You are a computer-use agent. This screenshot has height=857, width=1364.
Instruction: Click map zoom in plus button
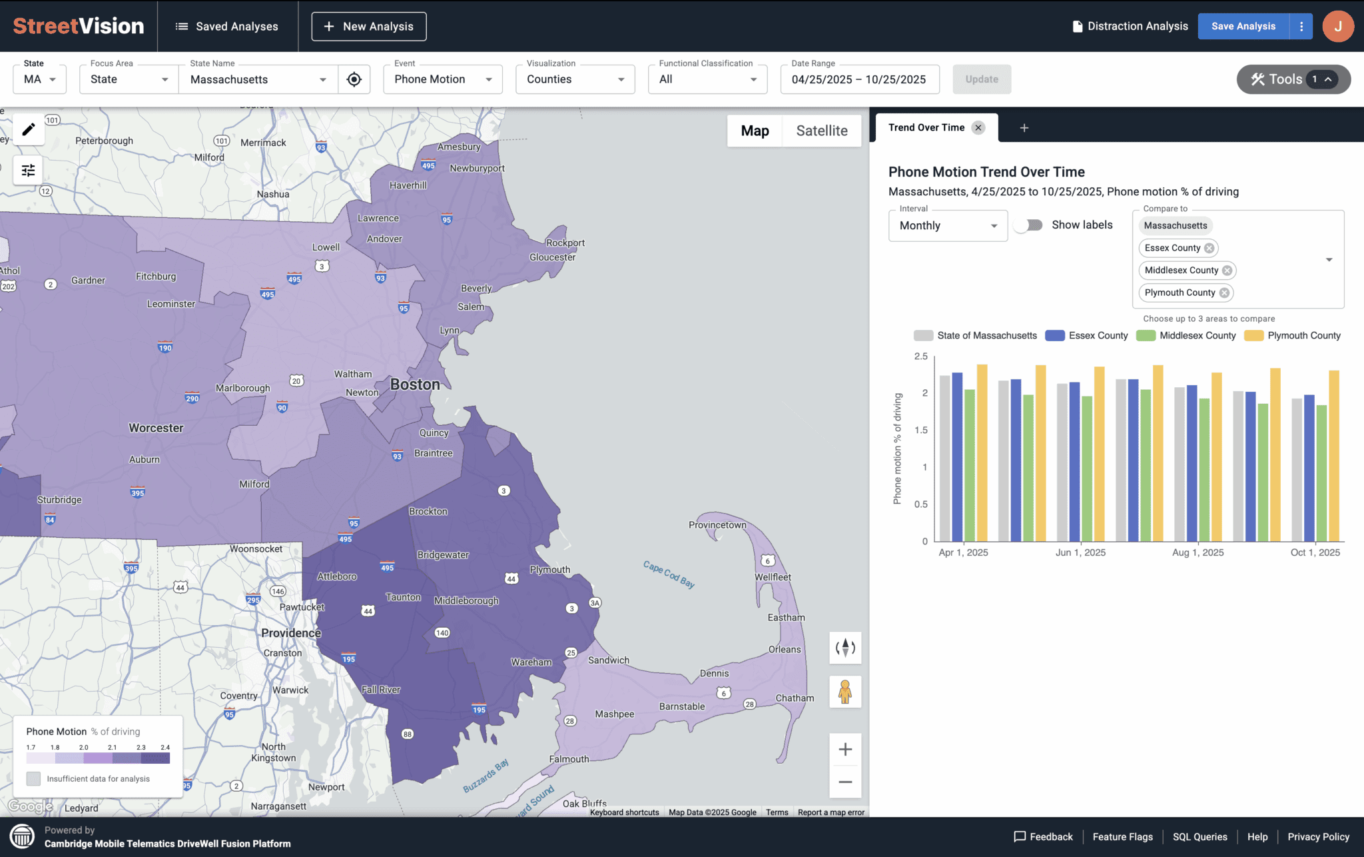tap(845, 750)
